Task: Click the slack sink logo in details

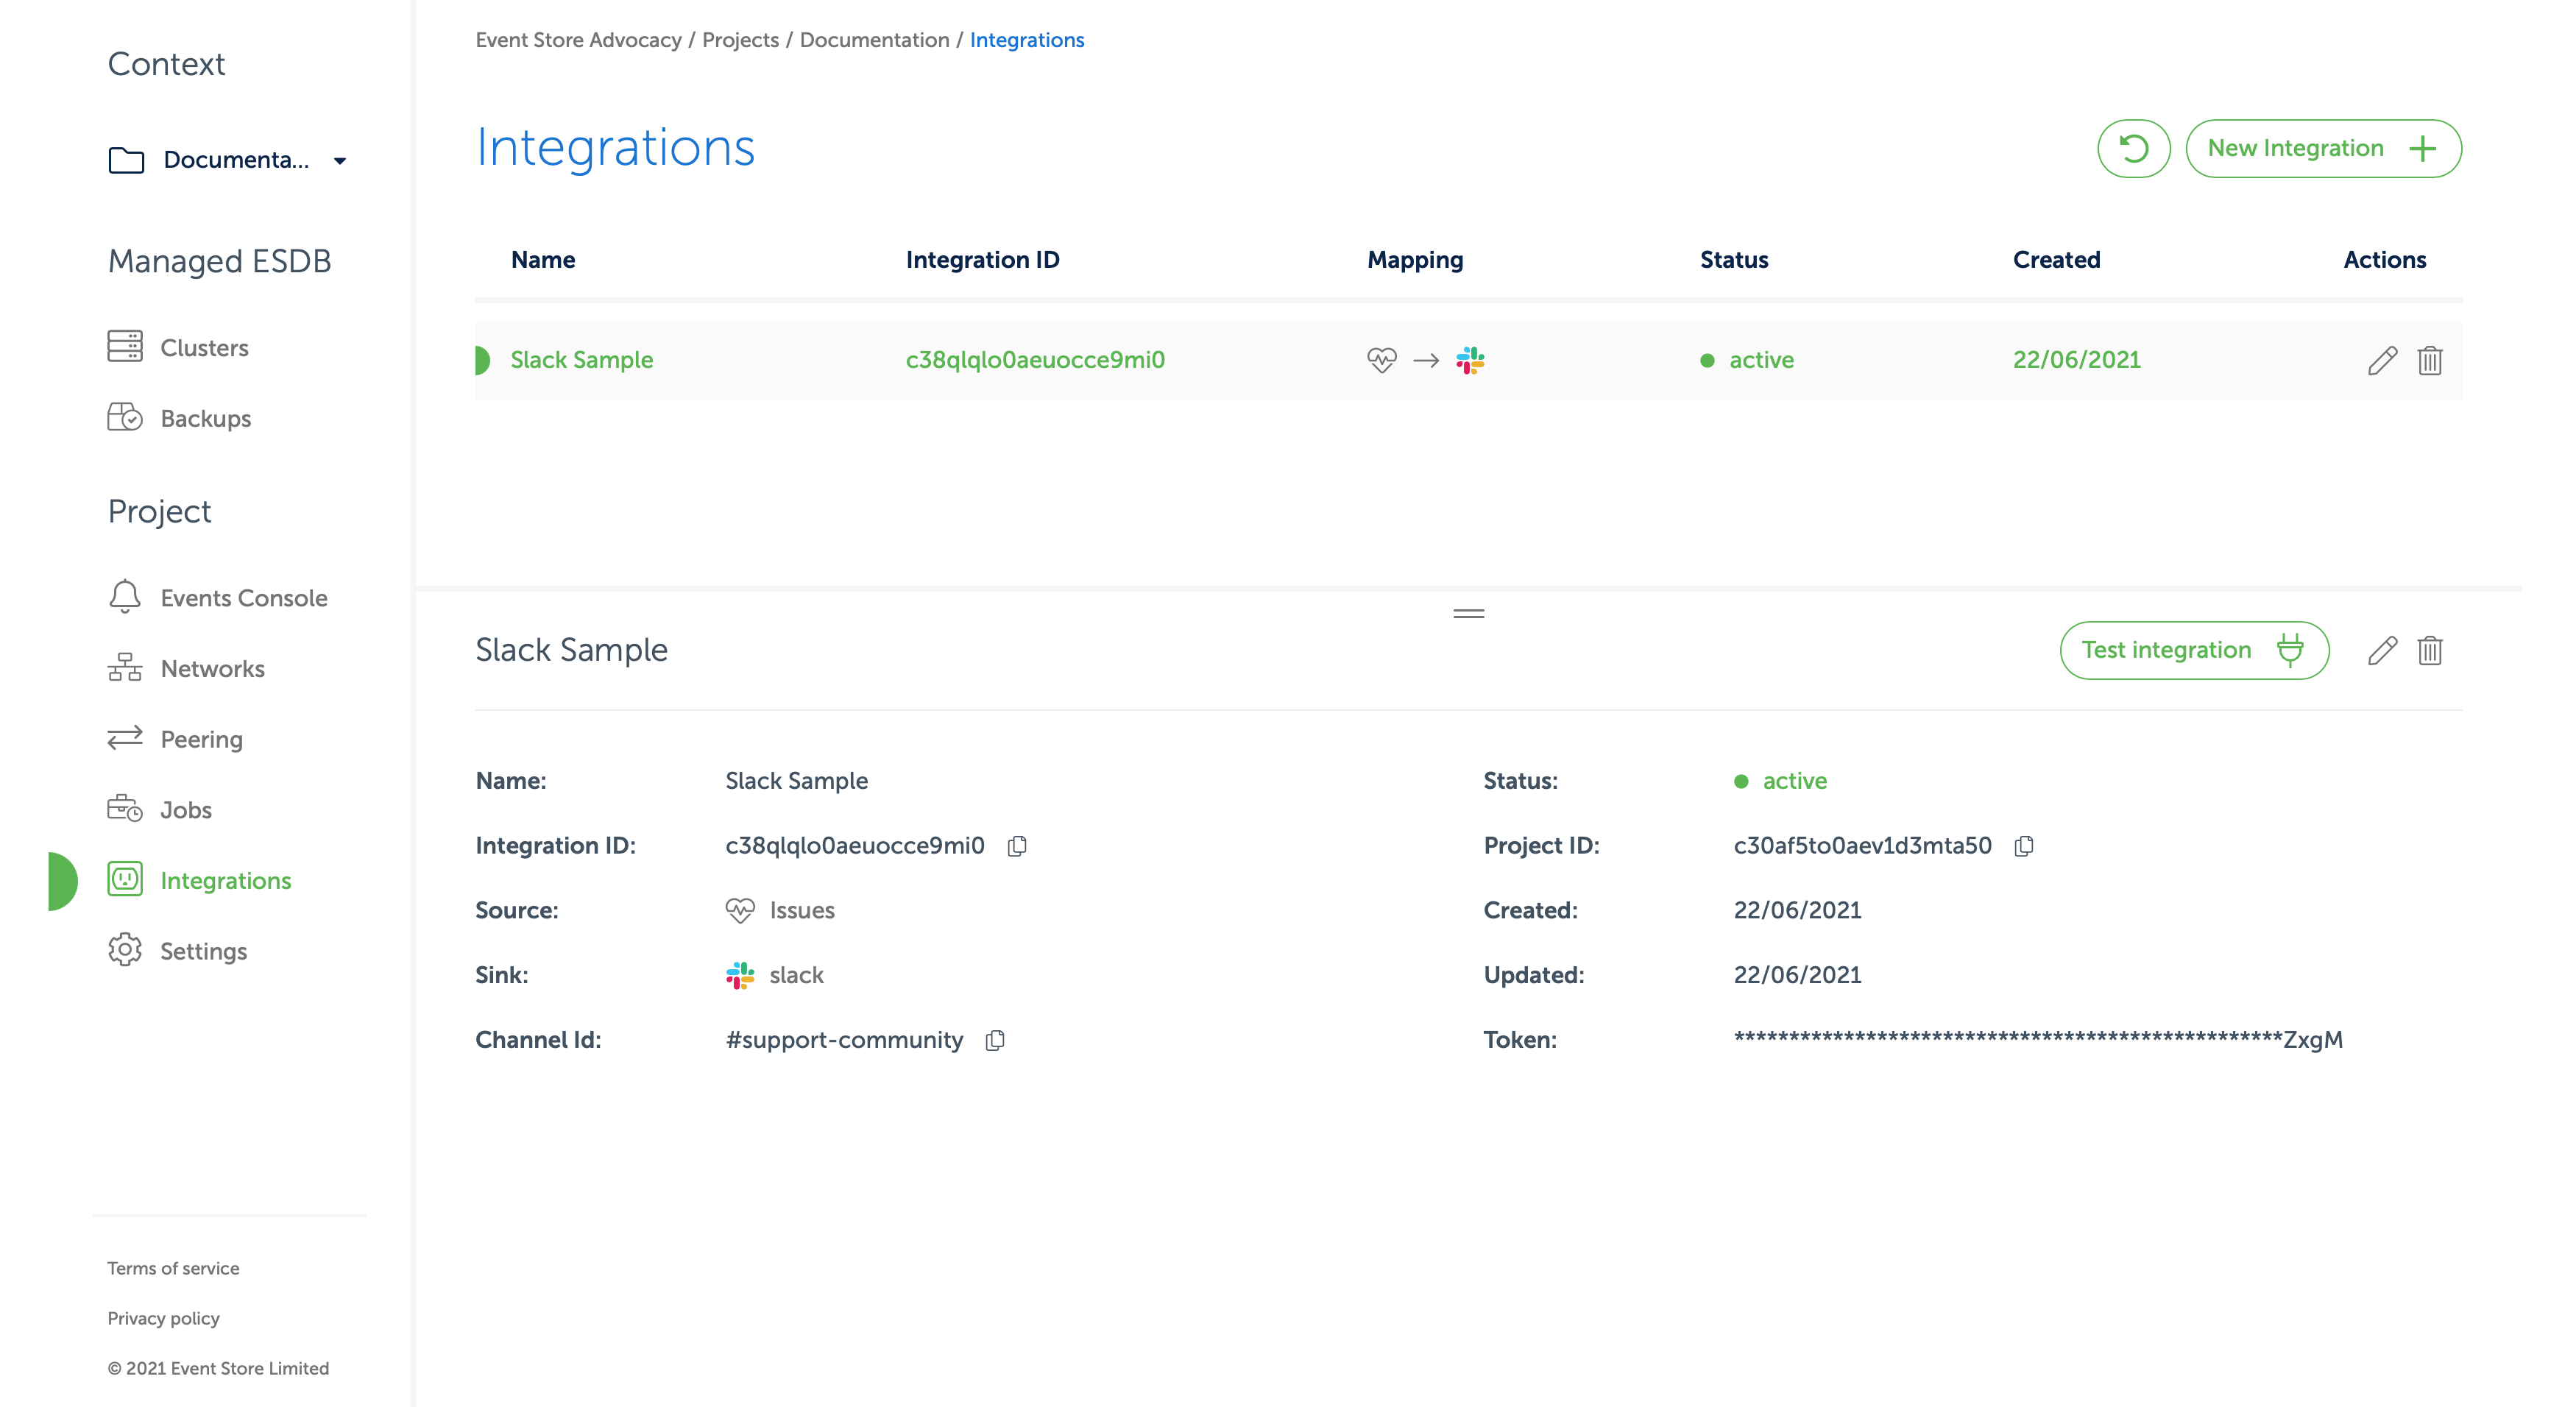Action: click(740, 975)
